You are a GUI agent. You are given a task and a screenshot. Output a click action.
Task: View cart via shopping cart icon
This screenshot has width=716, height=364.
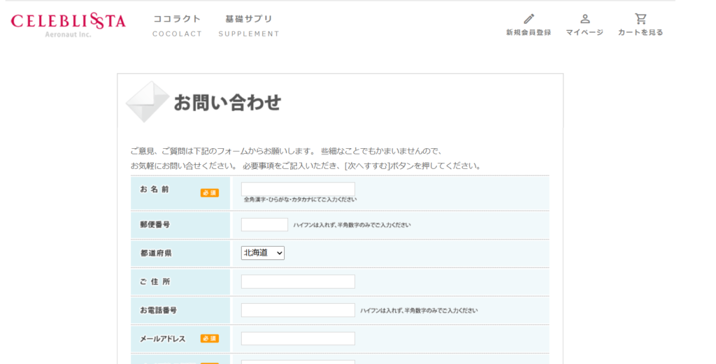tap(640, 19)
